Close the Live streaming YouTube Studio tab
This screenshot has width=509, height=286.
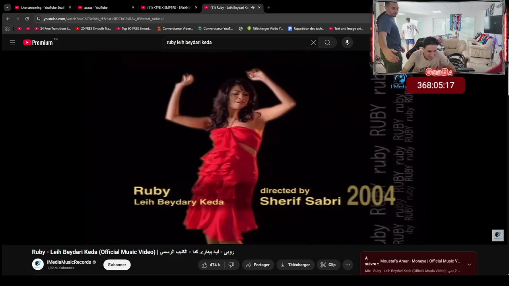click(70, 7)
